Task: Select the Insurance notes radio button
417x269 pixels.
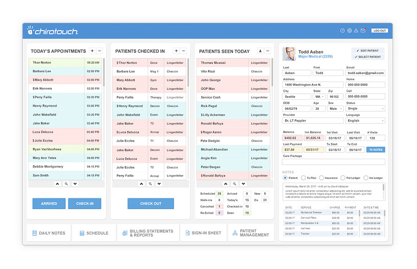Action: (x=322, y=178)
